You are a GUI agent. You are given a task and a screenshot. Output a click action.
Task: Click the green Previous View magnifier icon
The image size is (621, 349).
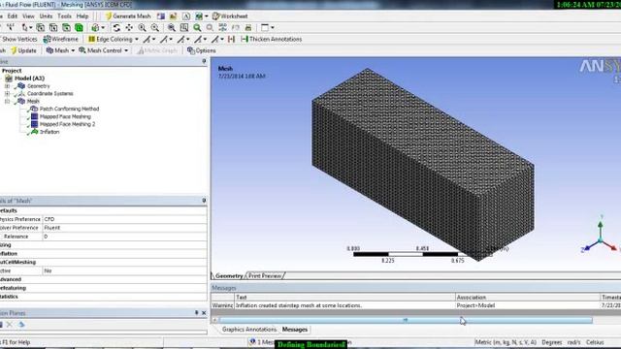pyautogui.click(x=197, y=28)
